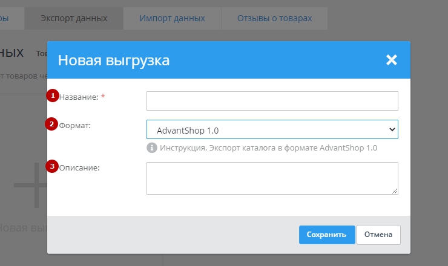
Task: Click the Отмена button
Action: click(x=378, y=235)
